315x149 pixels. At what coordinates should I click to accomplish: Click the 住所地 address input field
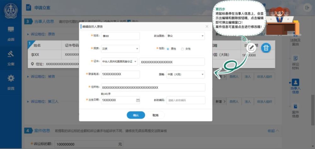pyautogui.click(x=153, y=88)
